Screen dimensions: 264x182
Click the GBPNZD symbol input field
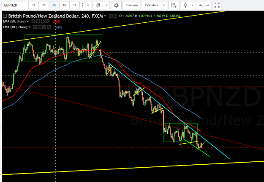(x=15, y=5)
